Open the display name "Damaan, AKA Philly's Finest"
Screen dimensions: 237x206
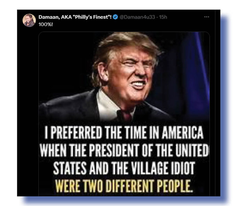point(75,17)
